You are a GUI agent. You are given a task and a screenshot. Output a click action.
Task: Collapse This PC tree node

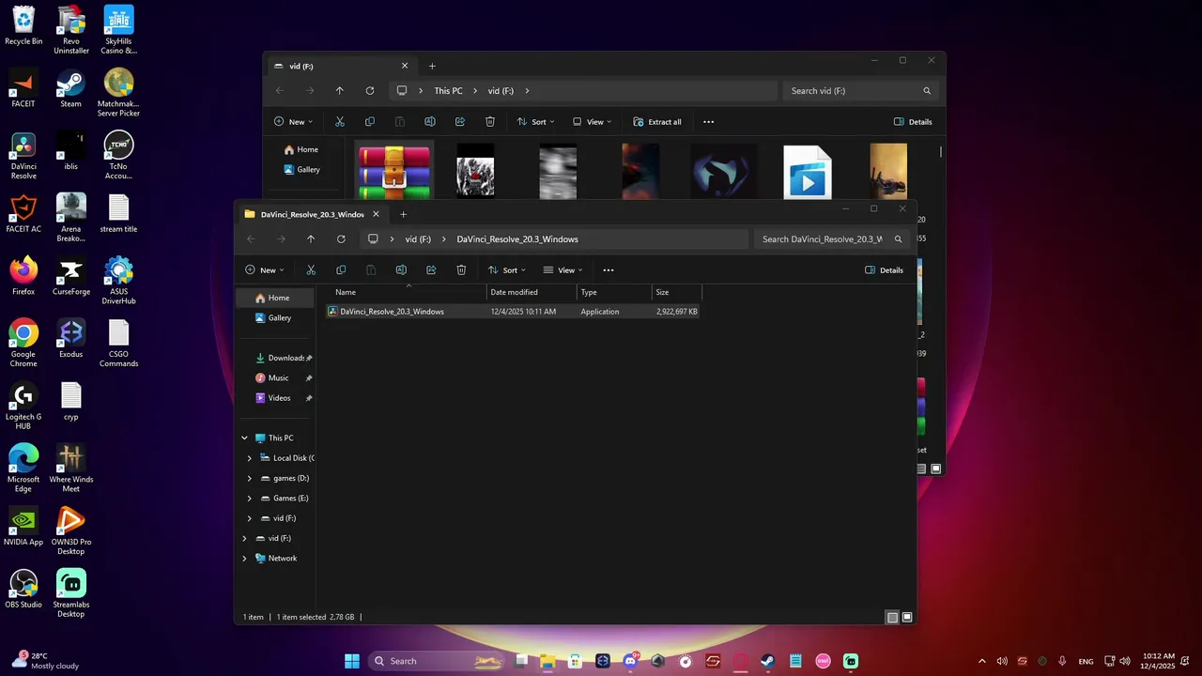(x=245, y=438)
